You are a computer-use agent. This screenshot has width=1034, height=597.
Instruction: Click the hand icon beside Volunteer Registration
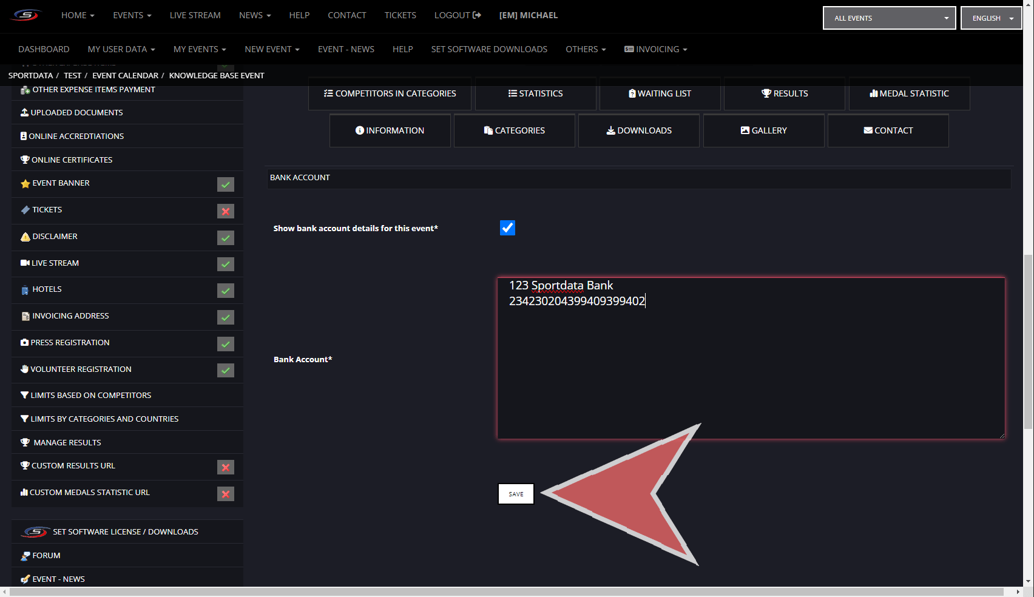point(24,369)
